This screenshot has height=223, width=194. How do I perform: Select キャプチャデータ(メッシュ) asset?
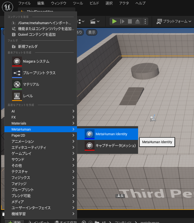click(108, 146)
